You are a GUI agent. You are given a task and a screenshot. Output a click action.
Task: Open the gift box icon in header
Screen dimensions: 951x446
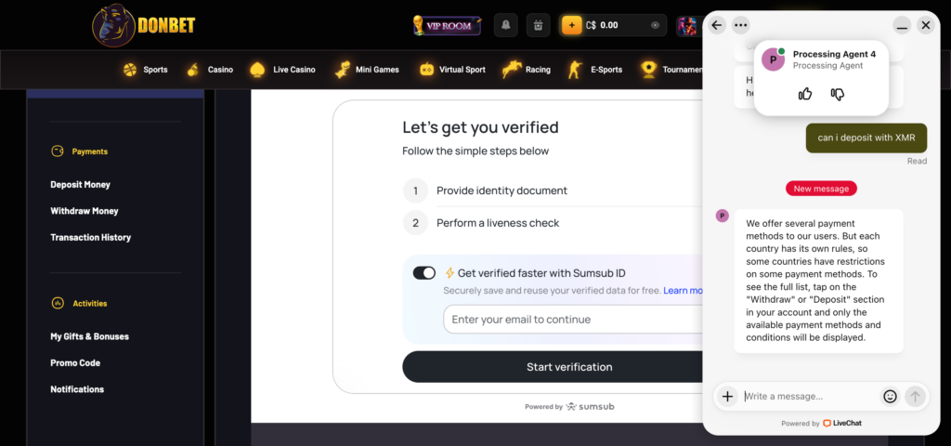point(538,25)
